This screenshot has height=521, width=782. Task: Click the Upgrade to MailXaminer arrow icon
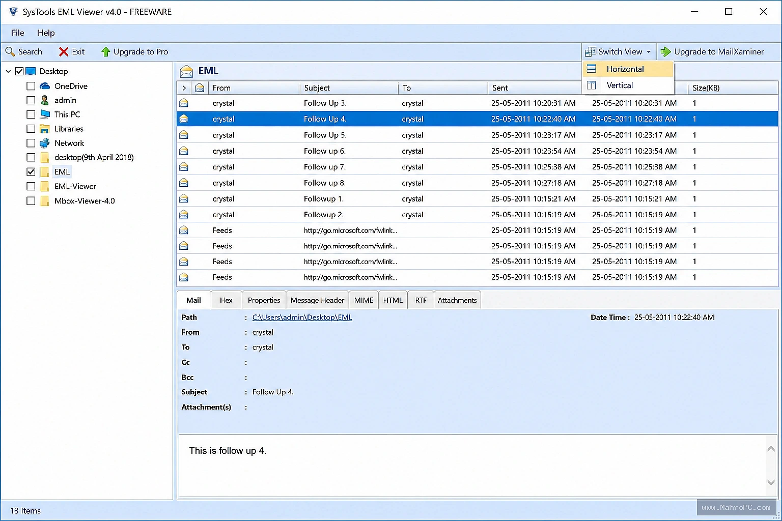[x=665, y=52]
